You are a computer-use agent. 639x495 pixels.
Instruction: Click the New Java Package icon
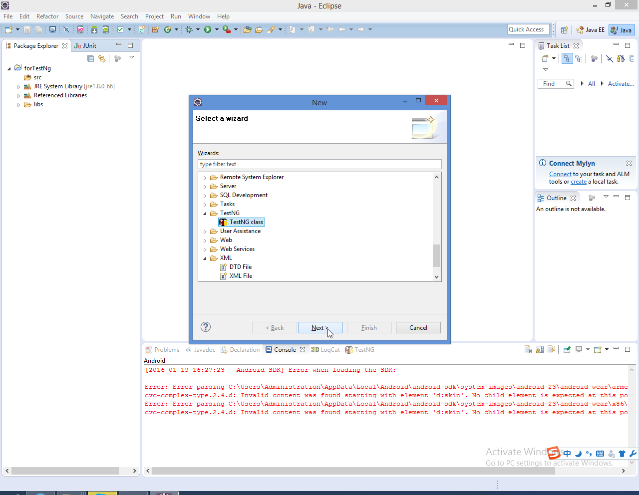click(155, 30)
